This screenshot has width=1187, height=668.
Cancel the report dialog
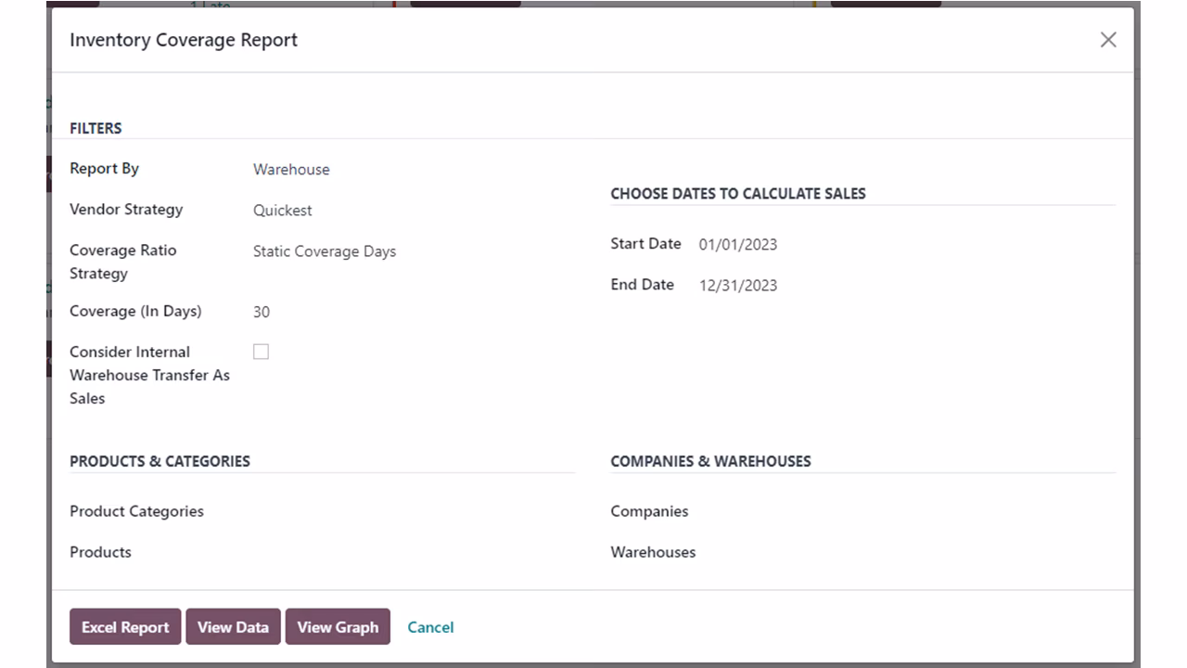430,627
